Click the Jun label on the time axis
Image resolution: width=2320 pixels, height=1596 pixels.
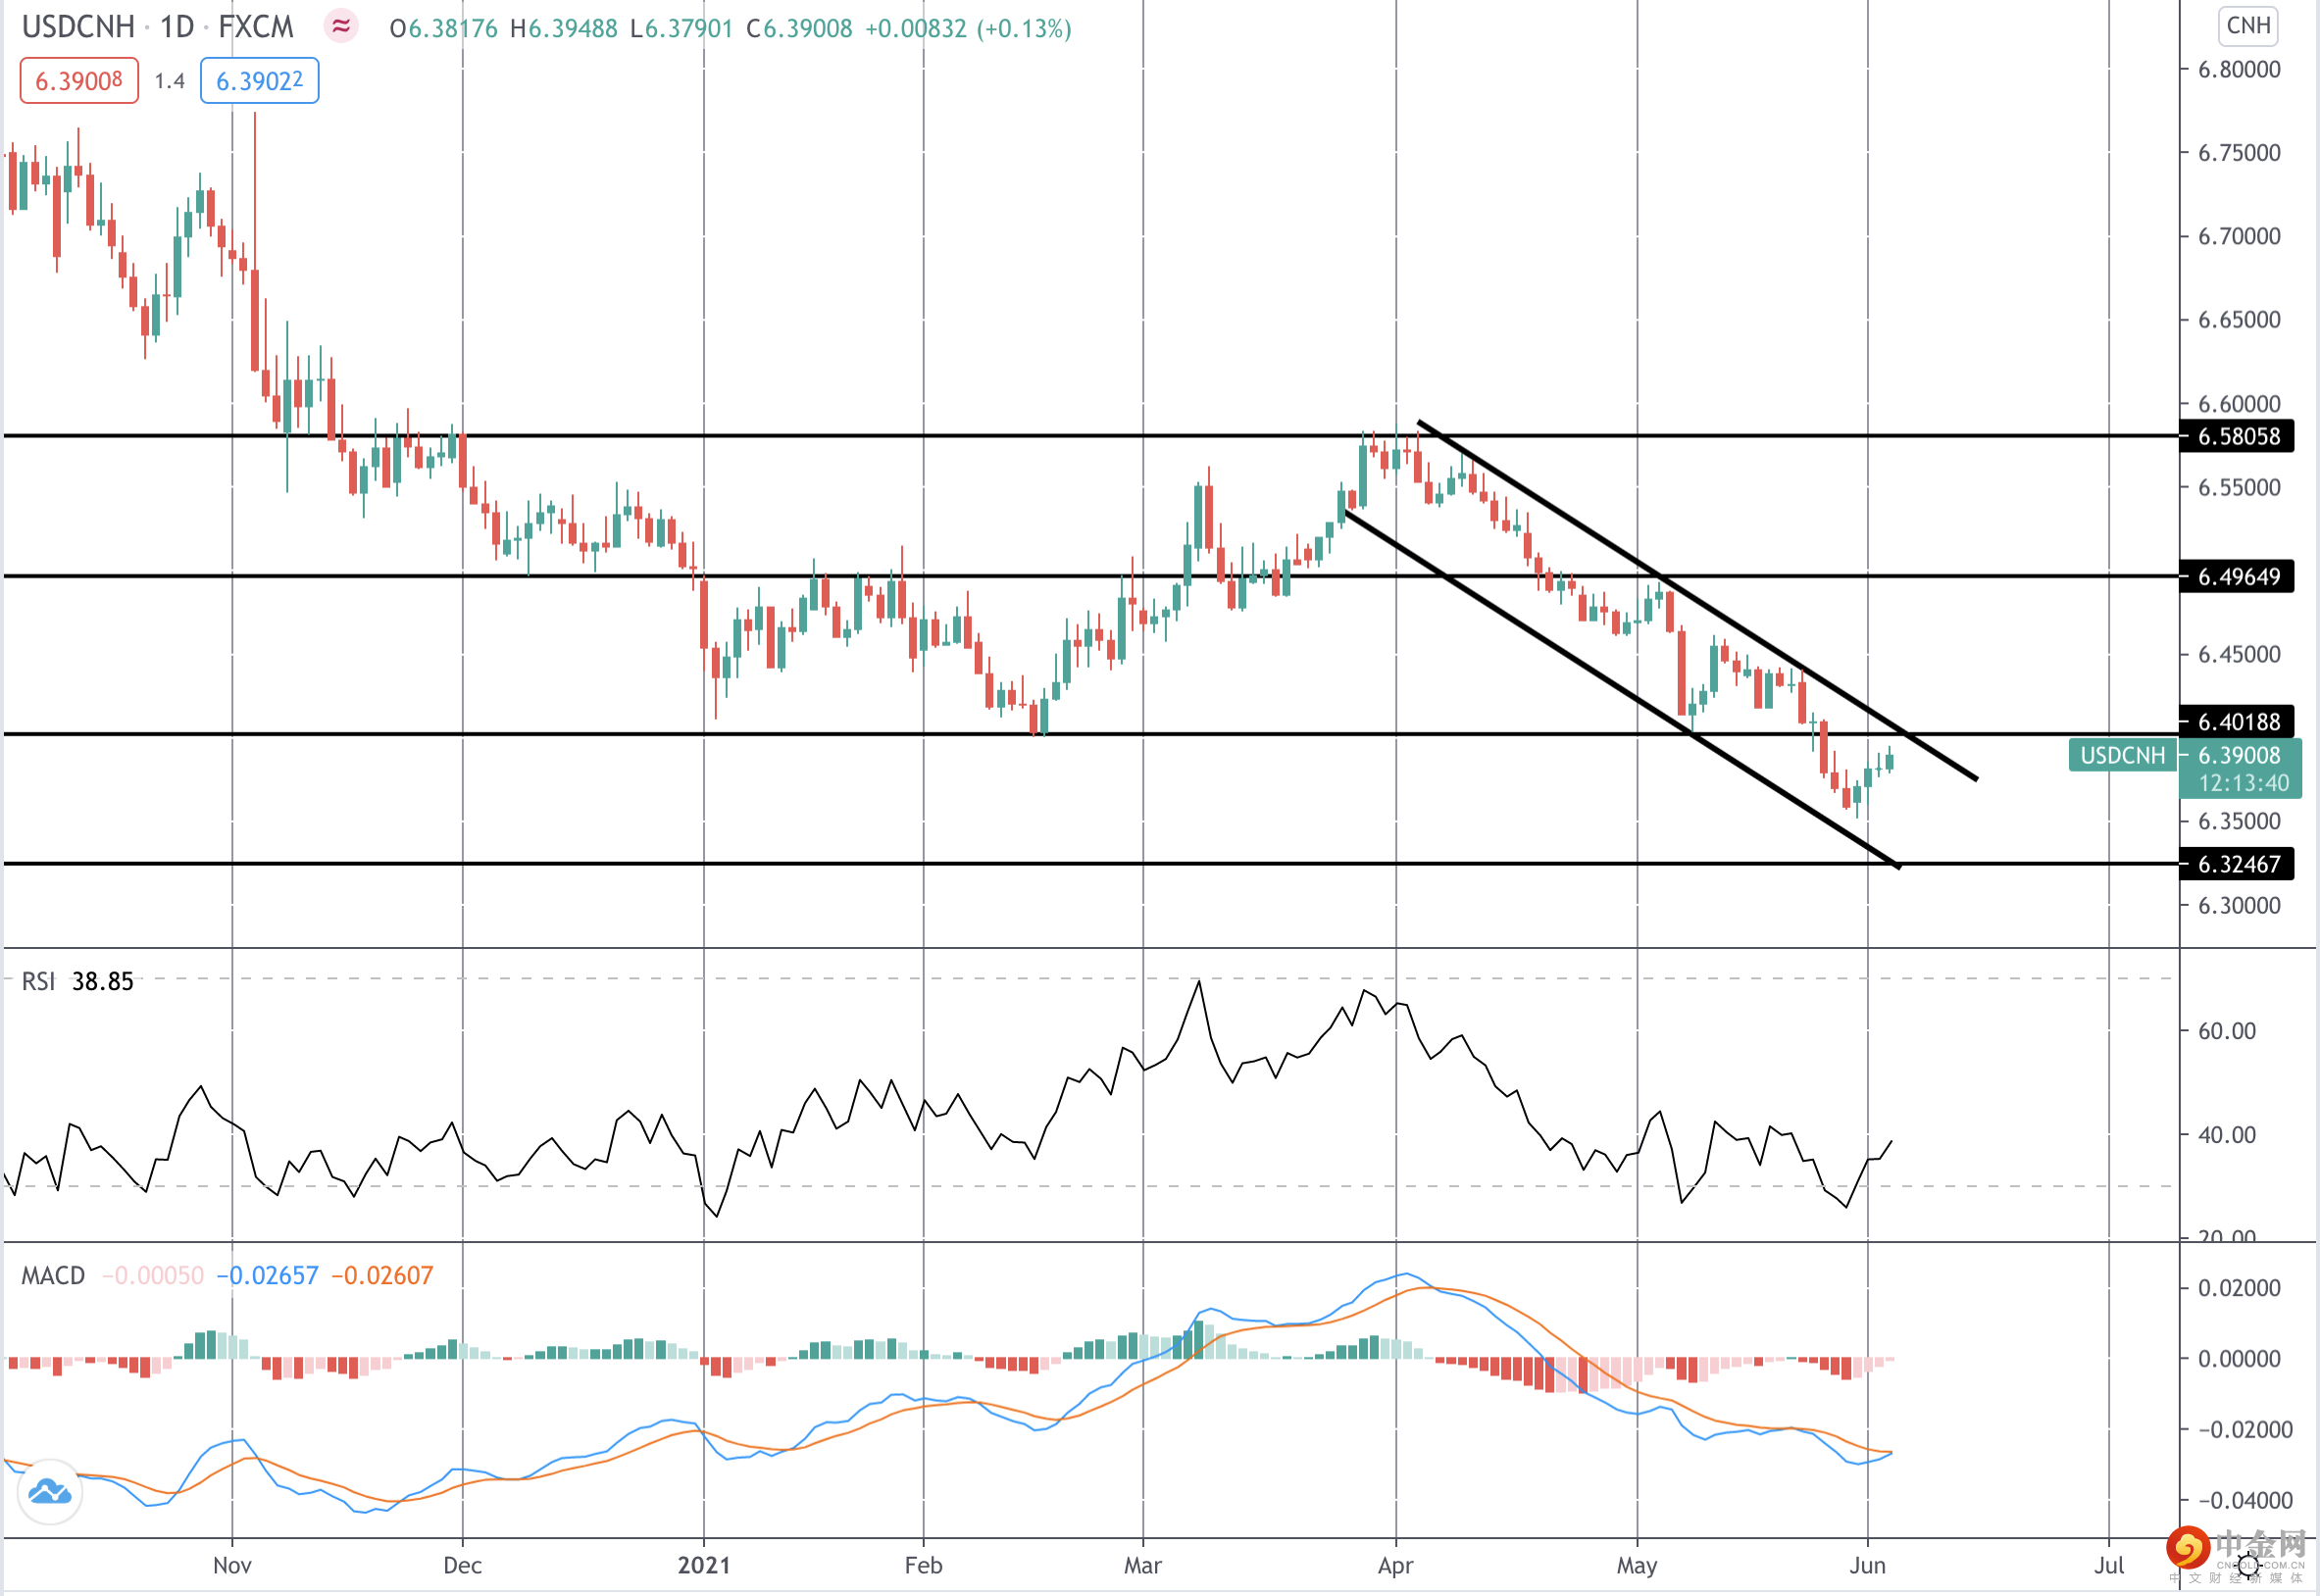click(x=1867, y=1566)
